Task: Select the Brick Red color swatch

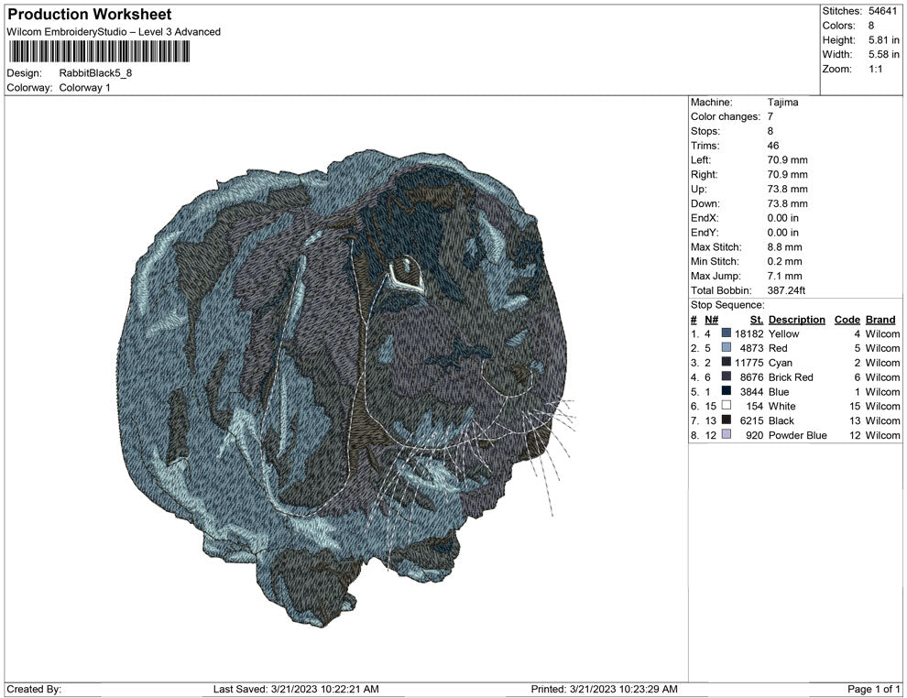Action: 727,377
